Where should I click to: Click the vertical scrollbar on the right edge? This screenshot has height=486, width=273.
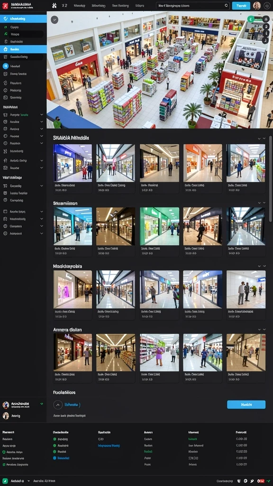pos(271,179)
